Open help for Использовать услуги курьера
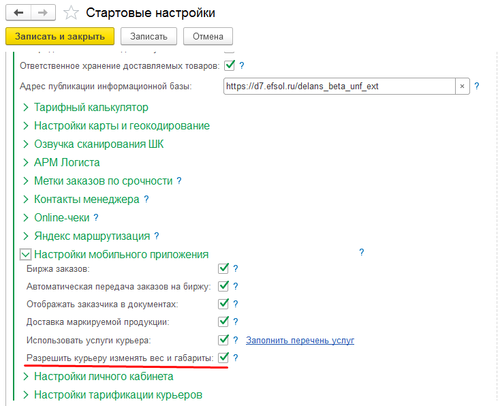The width and height of the screenshot is (498, 406). 236,340
